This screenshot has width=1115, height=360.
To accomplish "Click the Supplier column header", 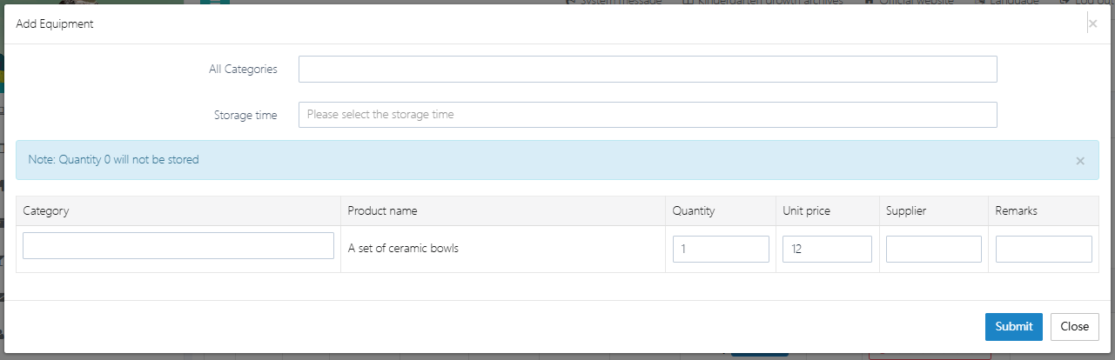I will click(x=907, y=211).
